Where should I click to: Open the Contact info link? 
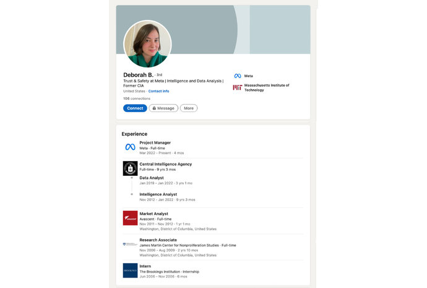point(158,91)
